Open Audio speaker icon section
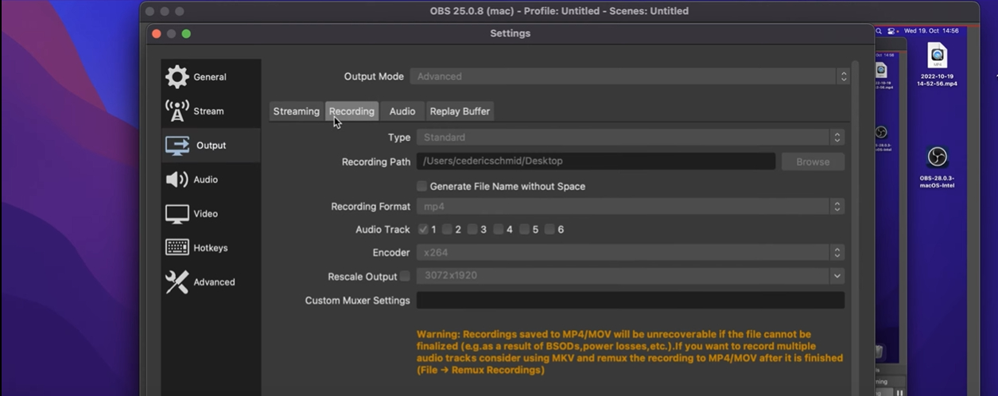998x396 pixels. coord(177,180)
